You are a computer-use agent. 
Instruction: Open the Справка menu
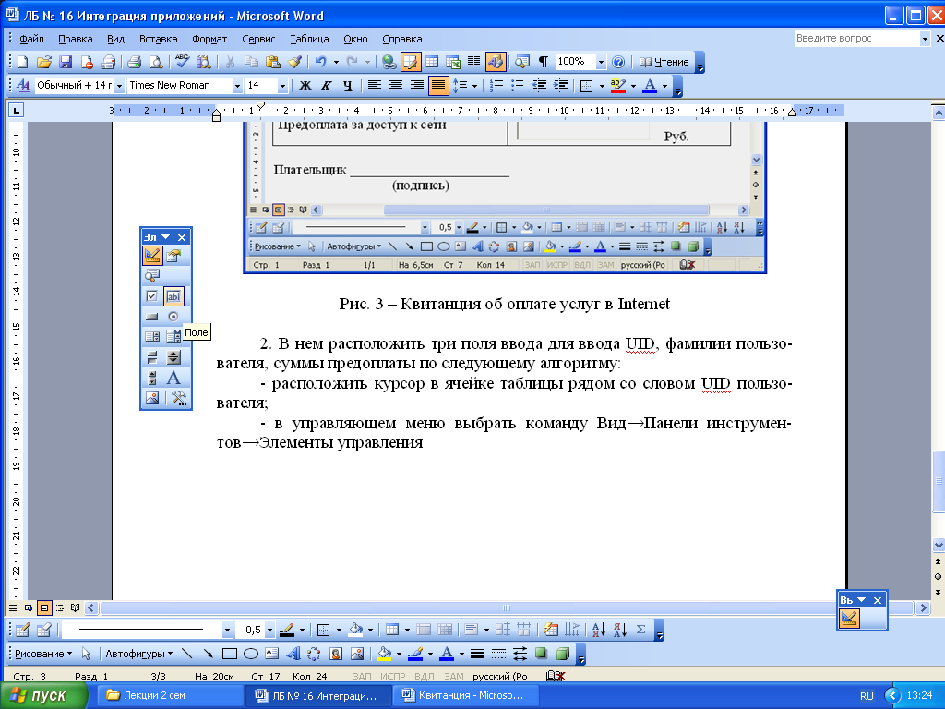402,39
